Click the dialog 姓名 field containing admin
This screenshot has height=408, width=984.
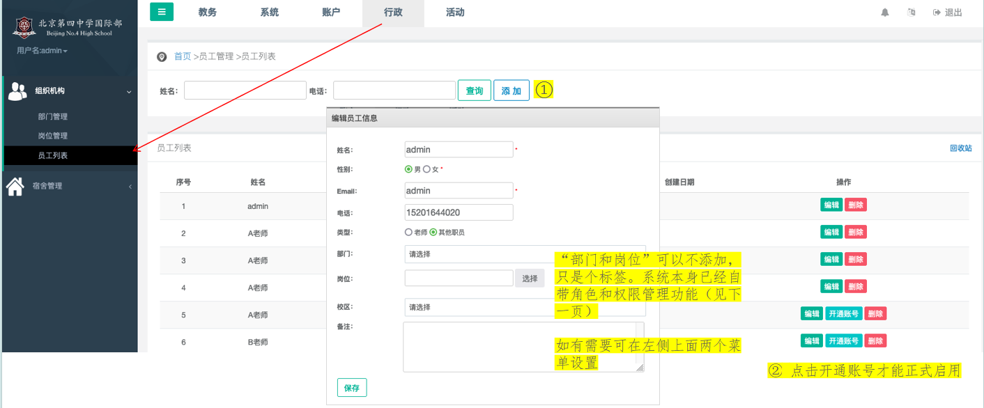click(x=459, y=150)
